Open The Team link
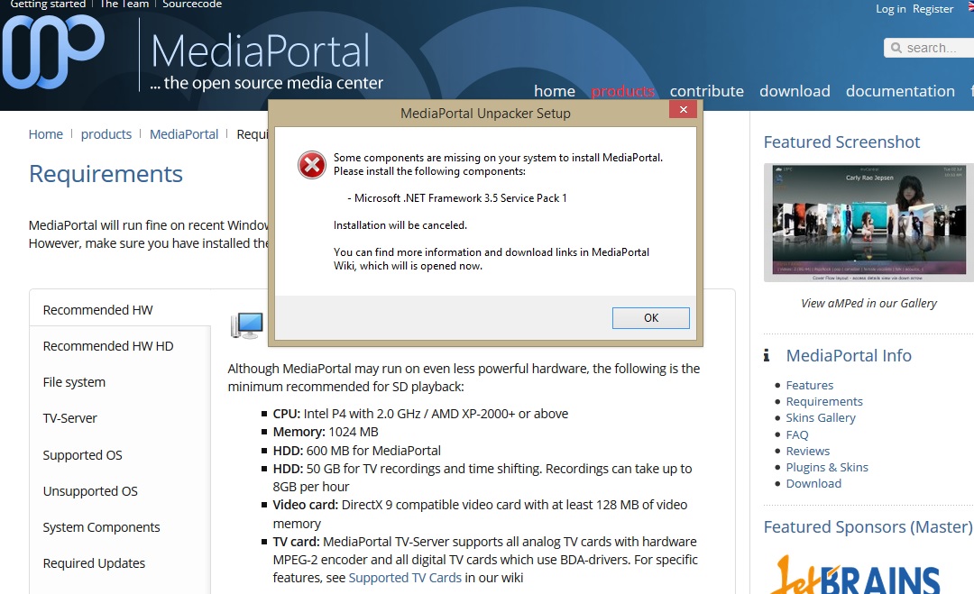This screenshot has height=594, width=974. [124, 5]
